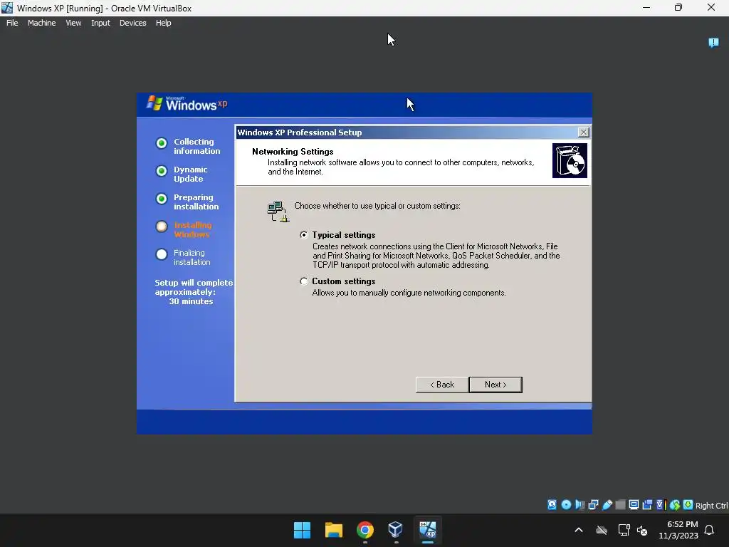Open Google Chrome from the taskbar
729x547 pixels.
pos(365,530)
